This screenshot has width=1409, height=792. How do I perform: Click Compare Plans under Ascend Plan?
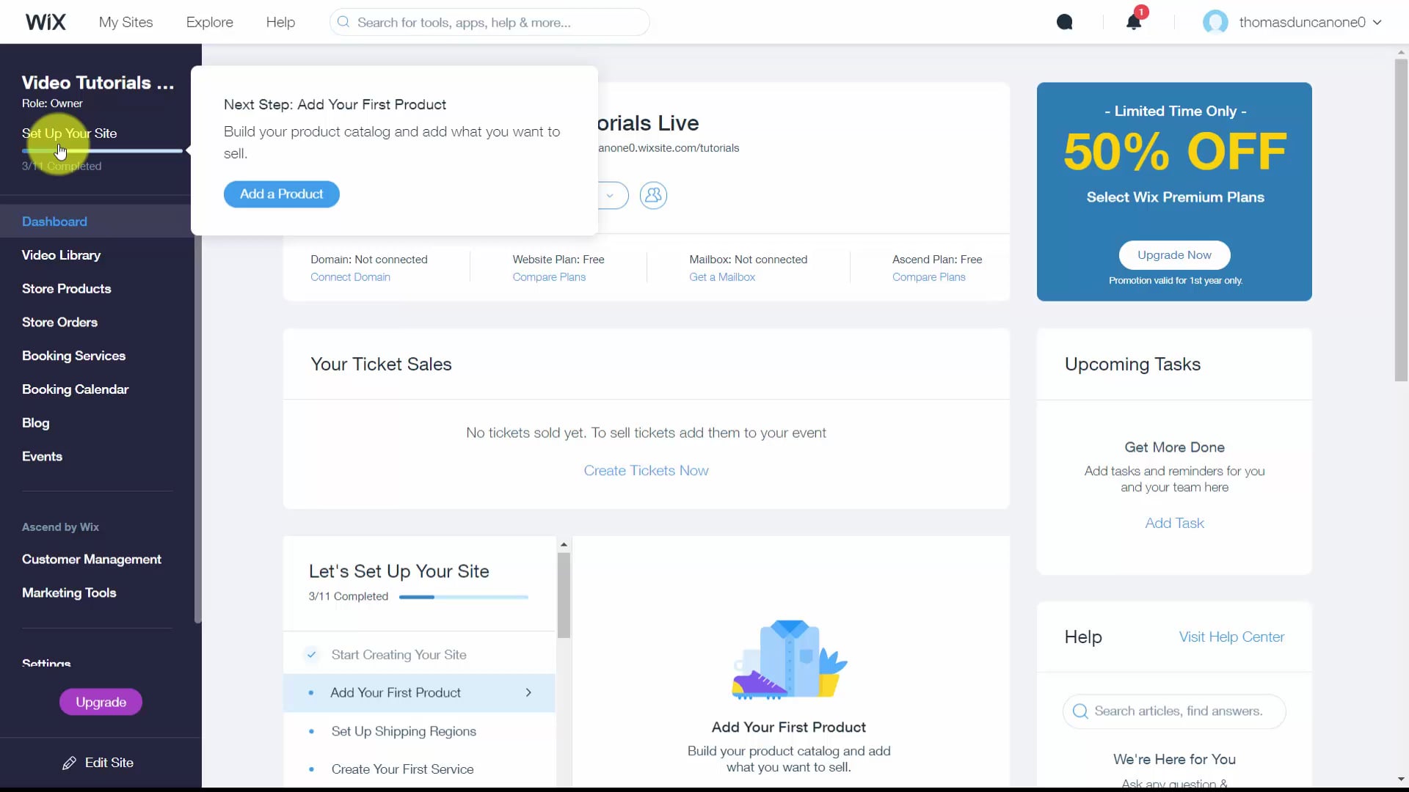[x=928, y=277]
